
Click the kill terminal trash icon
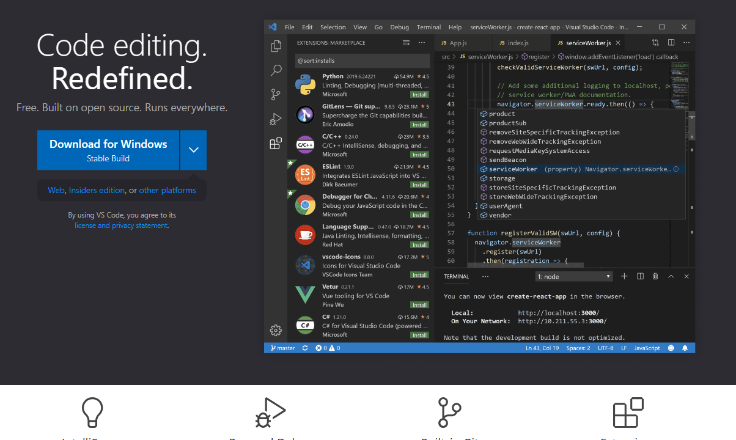click(655, 276)
